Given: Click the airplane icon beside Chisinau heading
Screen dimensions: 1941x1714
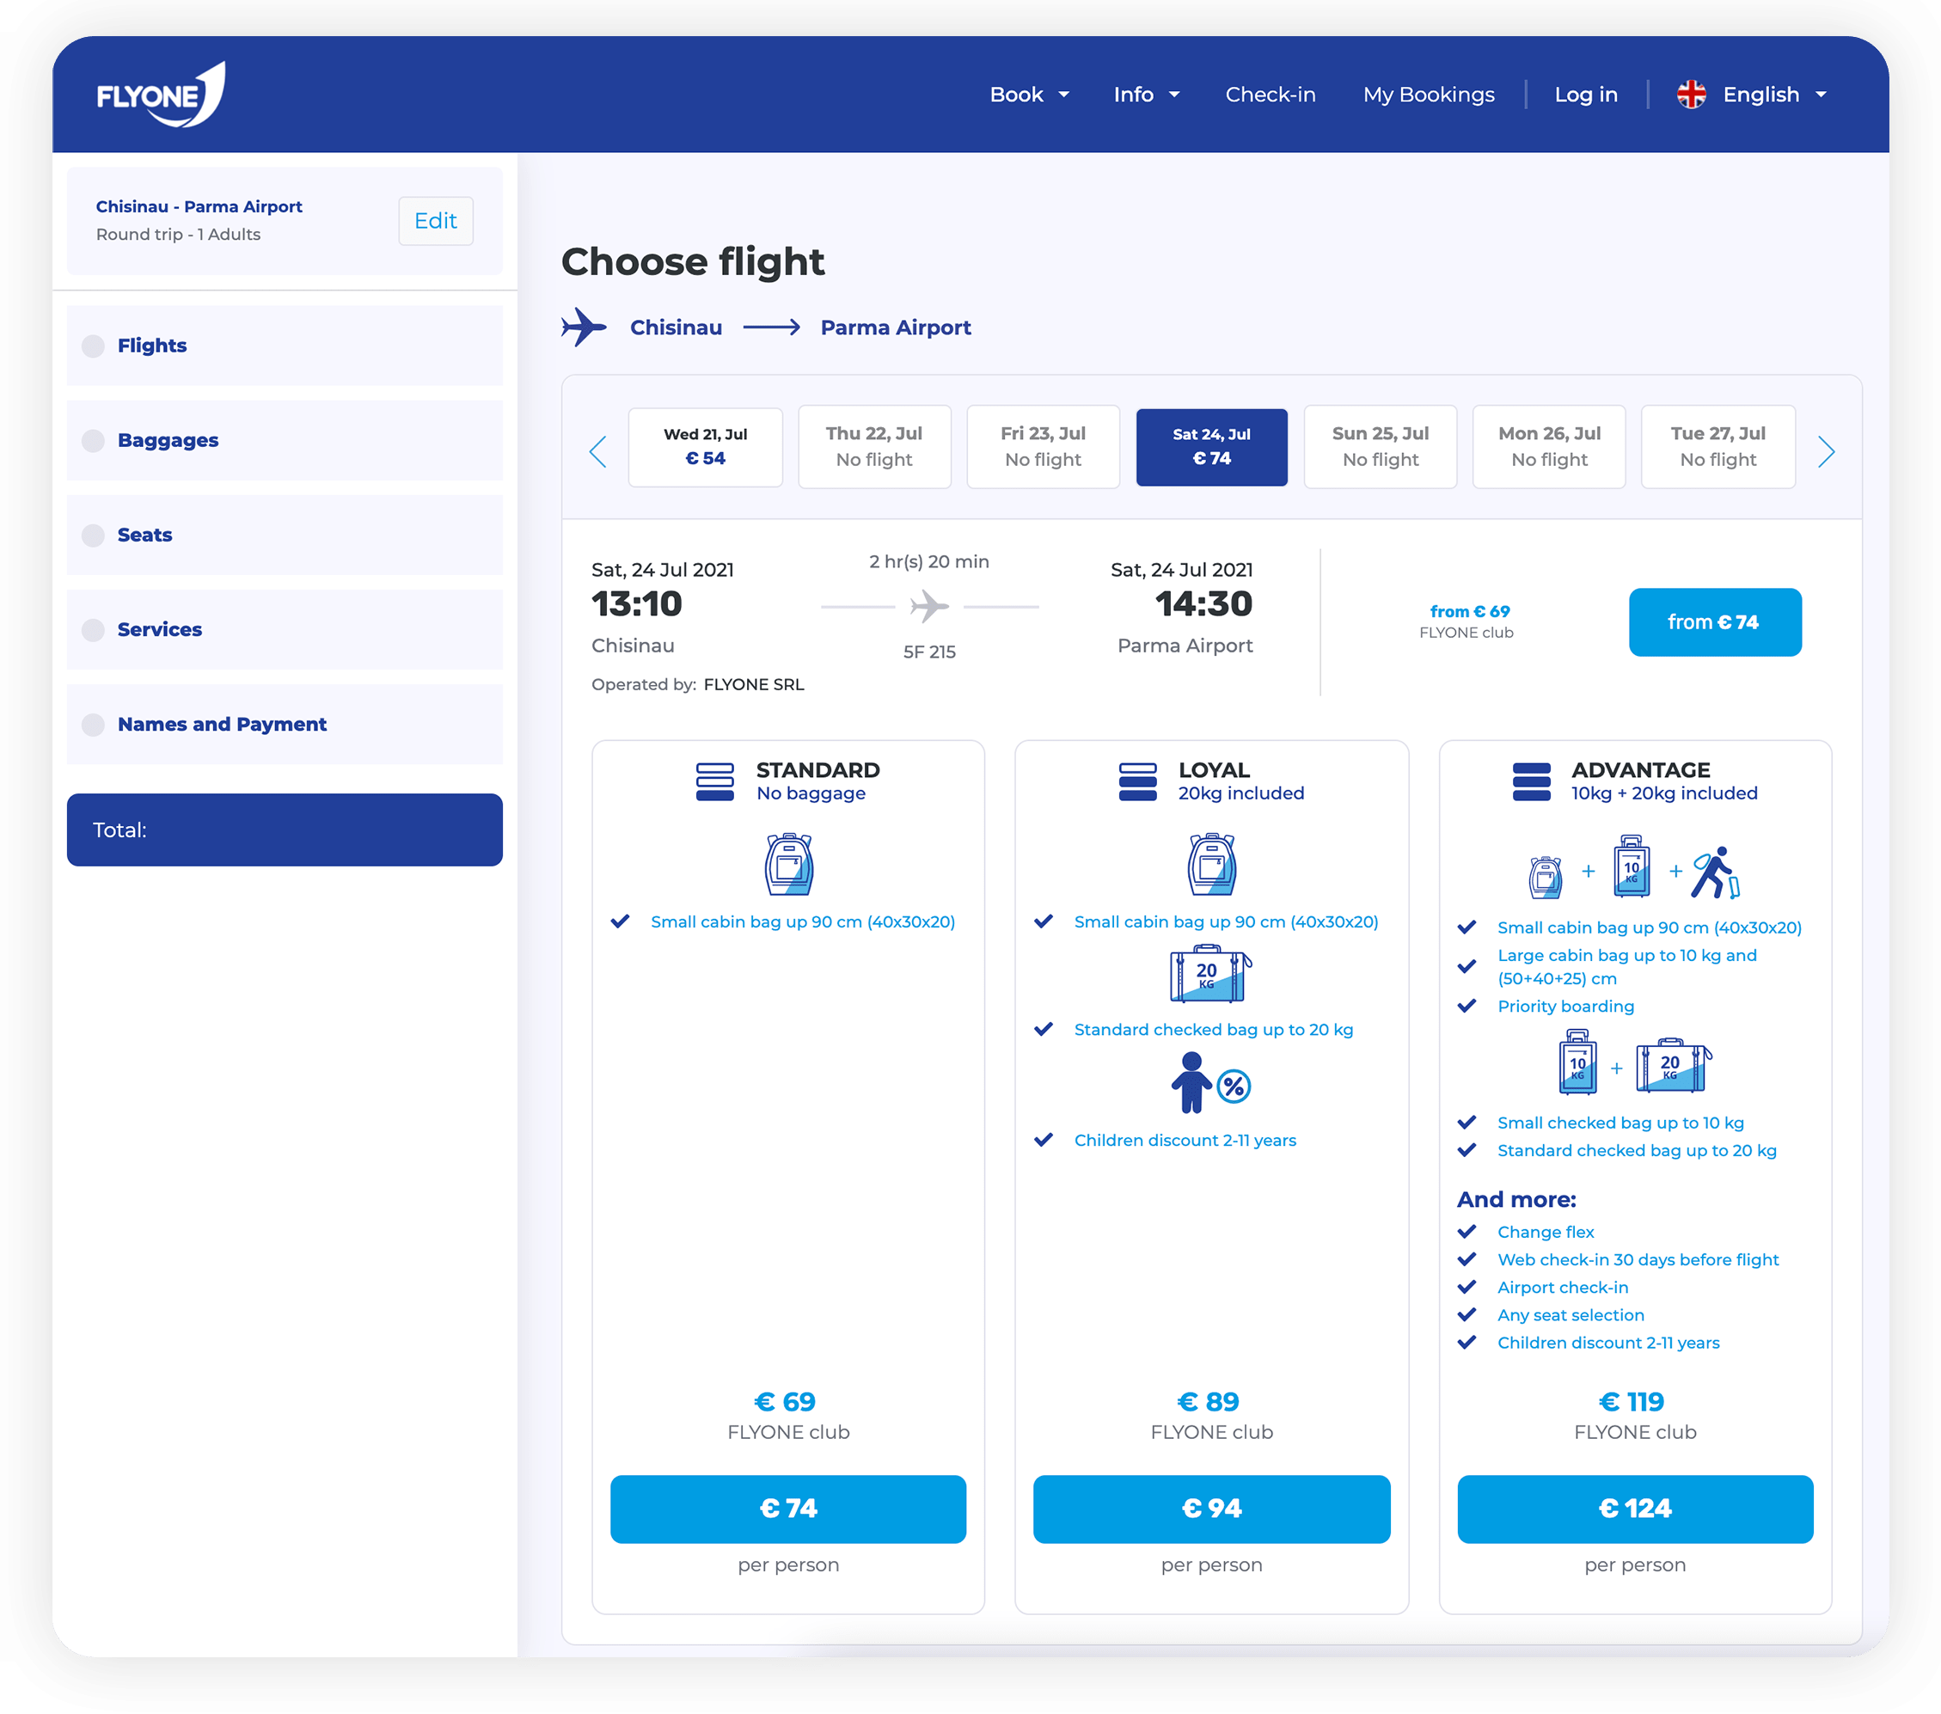Looking at the screenshot, I should tap(583, 327).
